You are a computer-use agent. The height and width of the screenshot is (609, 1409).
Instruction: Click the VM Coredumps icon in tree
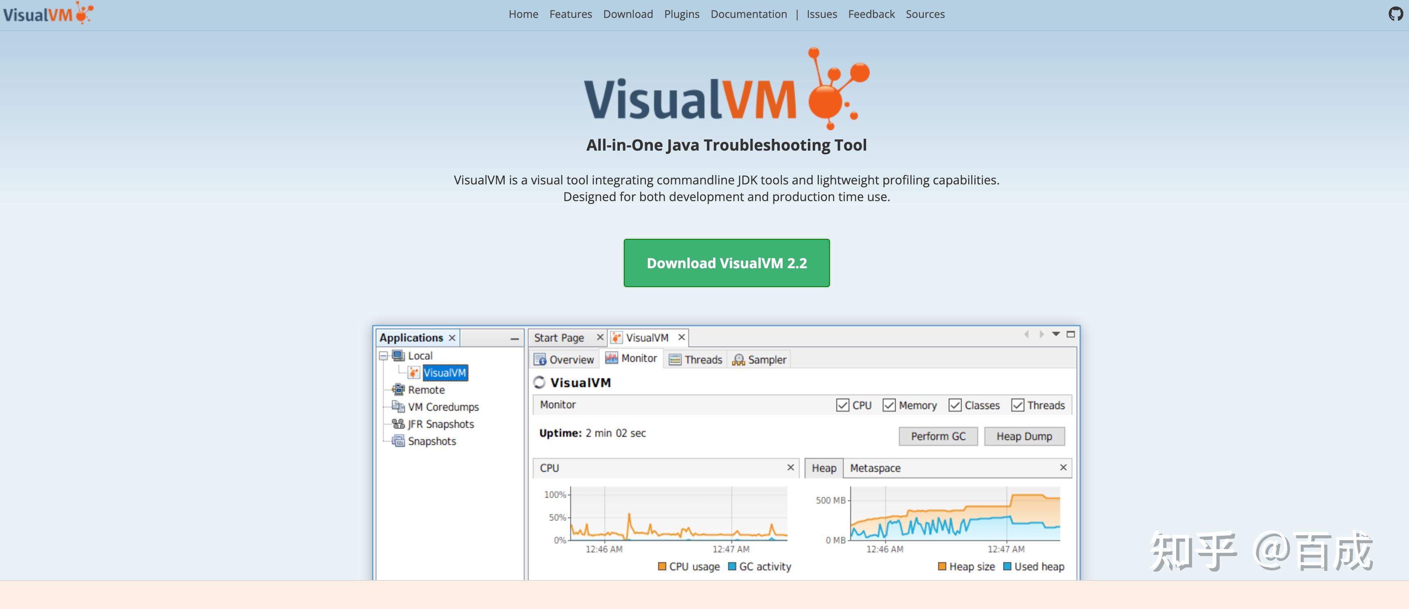(398, 407)
